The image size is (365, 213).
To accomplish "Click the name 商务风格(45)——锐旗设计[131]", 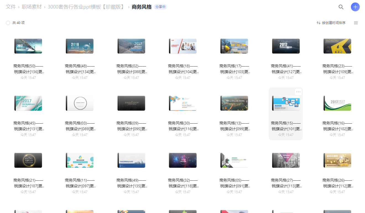I will click(28, 126).
